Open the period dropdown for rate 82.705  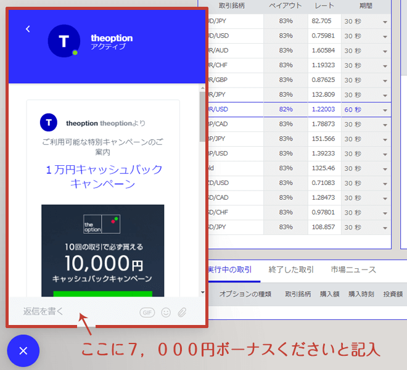[366, 22]
